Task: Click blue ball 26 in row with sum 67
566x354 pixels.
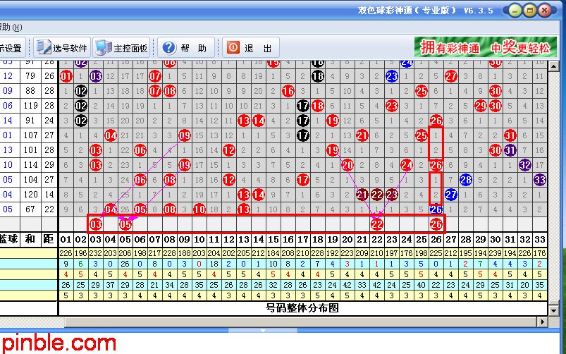Action: 436,209
